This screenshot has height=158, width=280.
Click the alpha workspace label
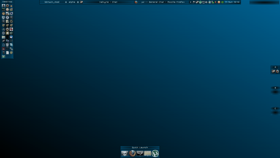point(72,2)
